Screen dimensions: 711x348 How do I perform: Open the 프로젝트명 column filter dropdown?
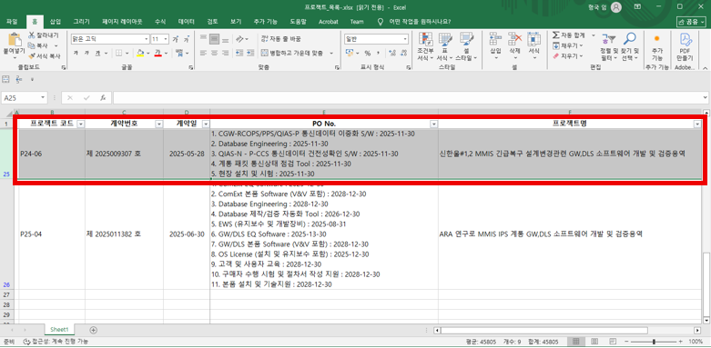pos(697,124)
